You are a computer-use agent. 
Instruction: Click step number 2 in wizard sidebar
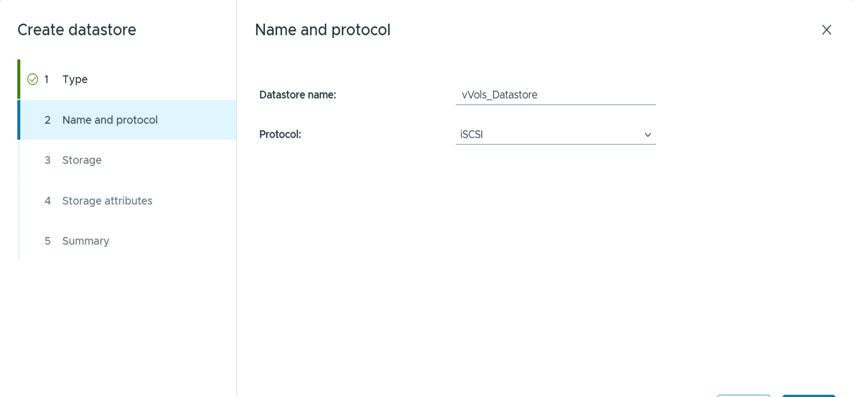tap(47, 120)
